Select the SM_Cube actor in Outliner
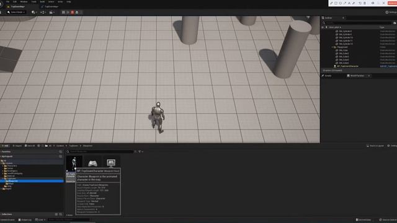The width and height of the screenshot is (397, 223). (x=343, y=50)
